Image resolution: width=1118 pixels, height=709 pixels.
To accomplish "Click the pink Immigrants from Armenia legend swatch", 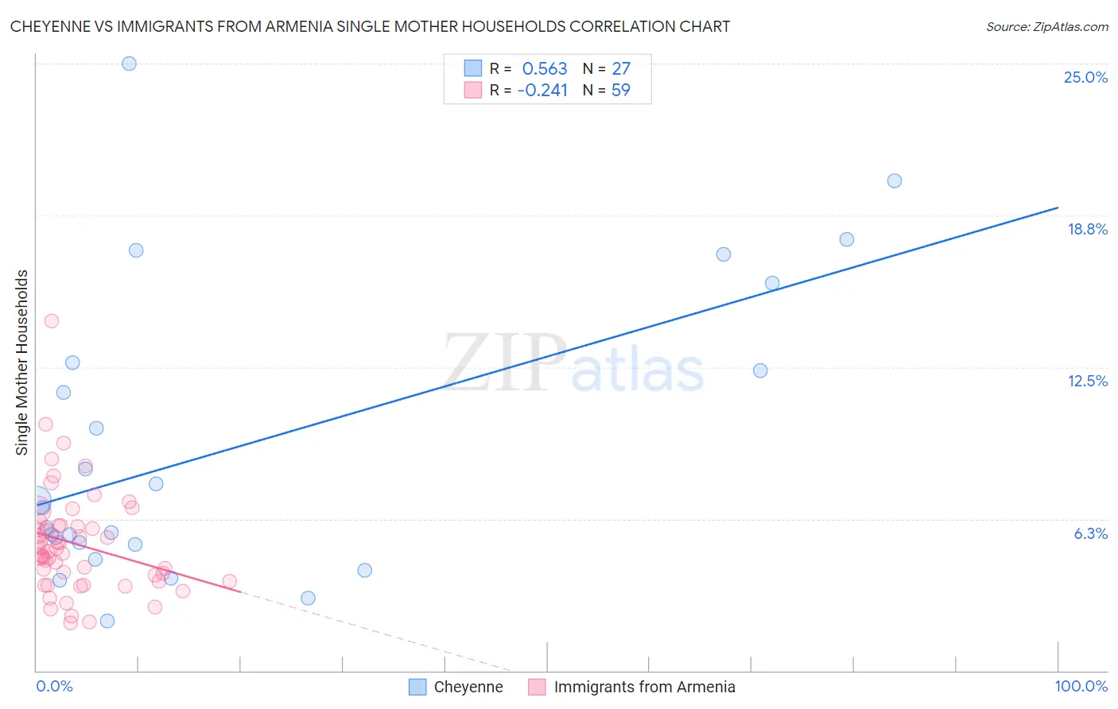I will pos(538,687).
